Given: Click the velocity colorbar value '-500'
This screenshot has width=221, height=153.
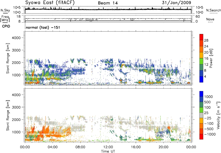Looking at the screenshot, I should point(209,129).
